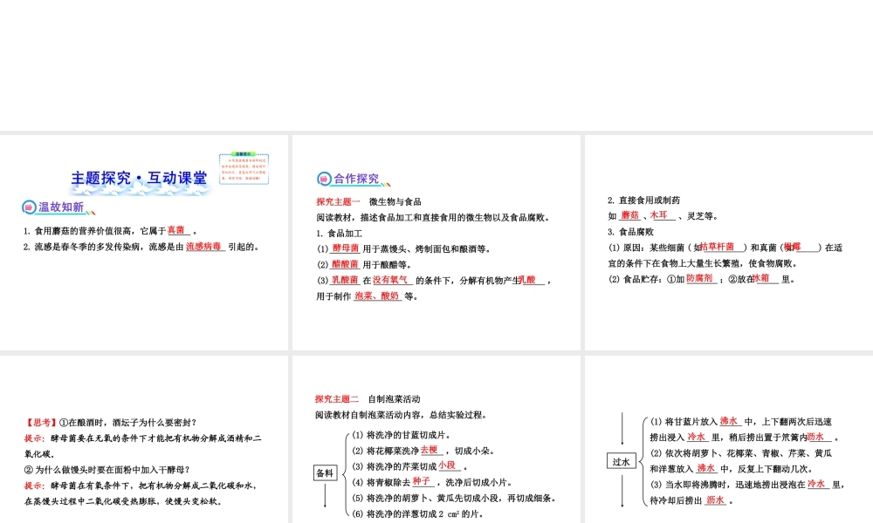Click the red answer 枯草杆菌

717,247
